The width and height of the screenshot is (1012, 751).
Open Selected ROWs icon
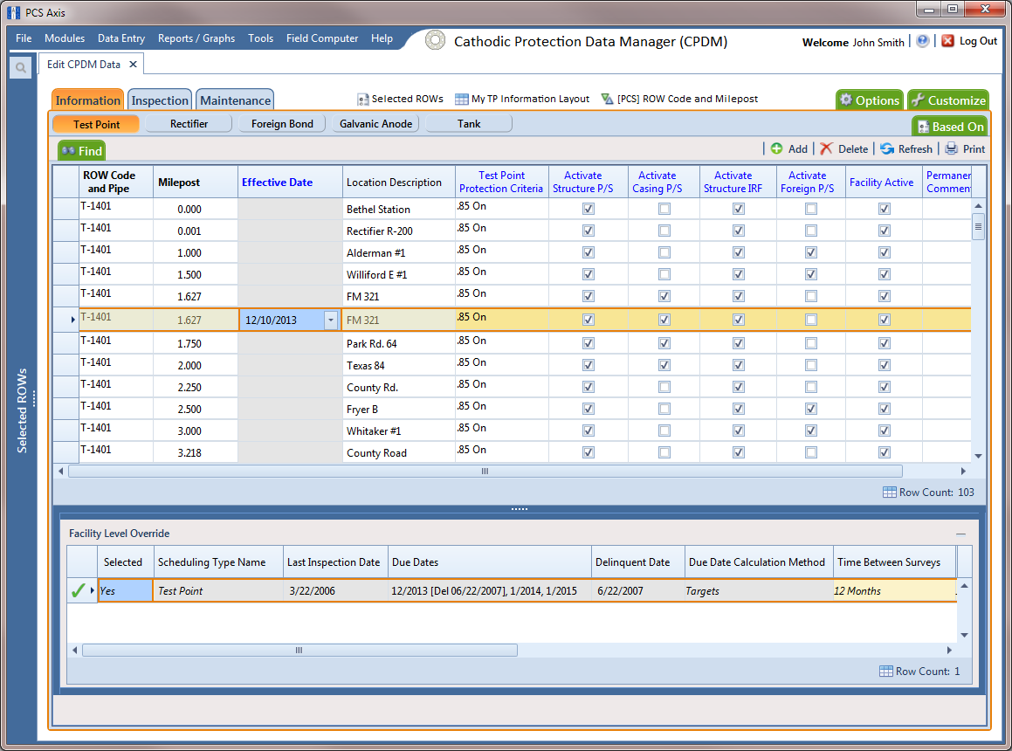[x=362, y=100]
